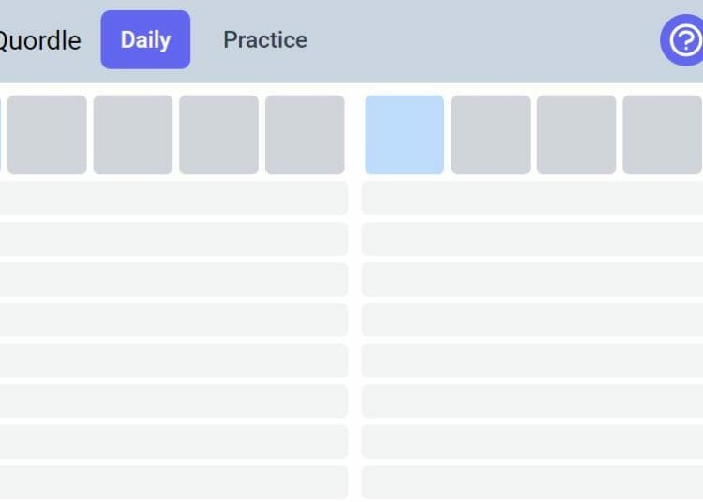Click the bottom guess row in left board
The image size is (703, 502).
click(174, 482)
